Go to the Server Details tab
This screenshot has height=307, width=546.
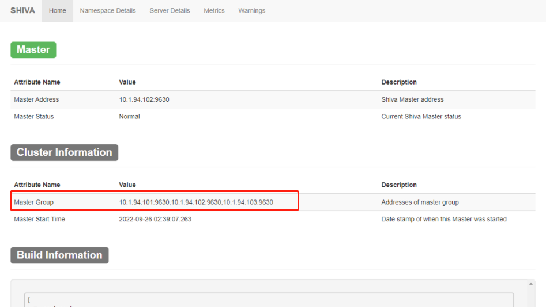pyautogui.click(x=170, y=11)
